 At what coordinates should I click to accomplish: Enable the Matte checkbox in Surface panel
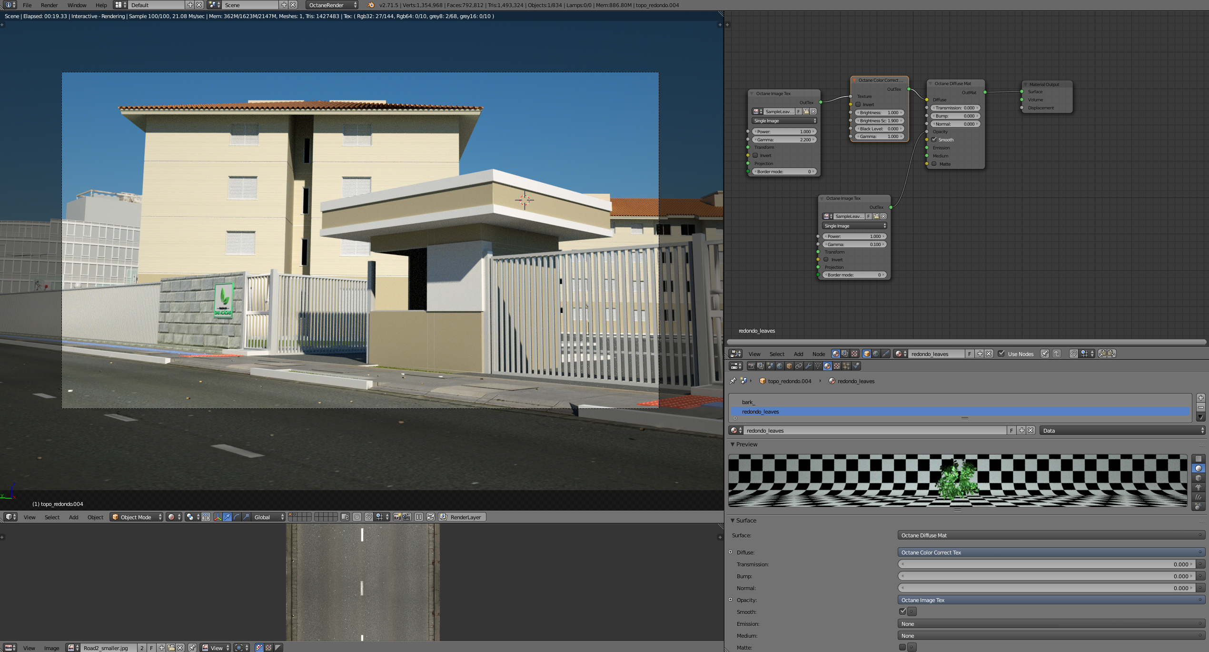[x=902, y=647]
